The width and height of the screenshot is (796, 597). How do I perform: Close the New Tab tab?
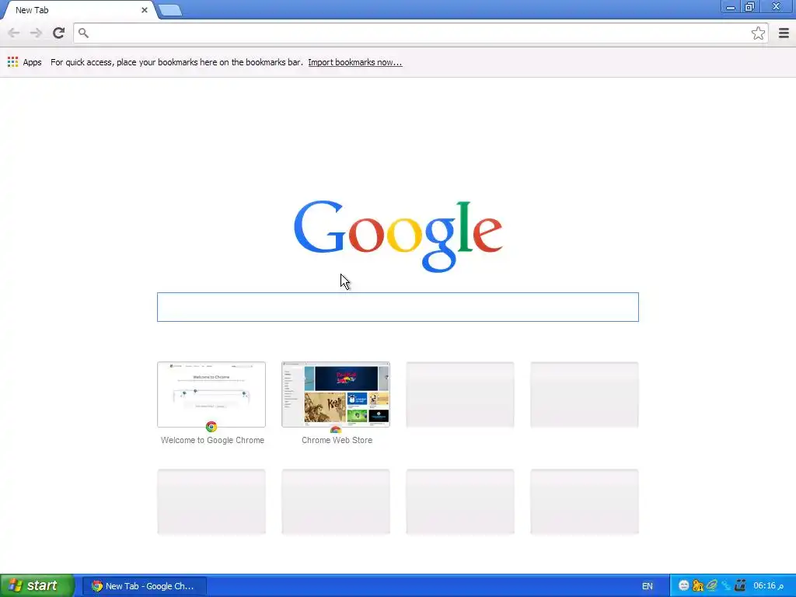[144, 9]
